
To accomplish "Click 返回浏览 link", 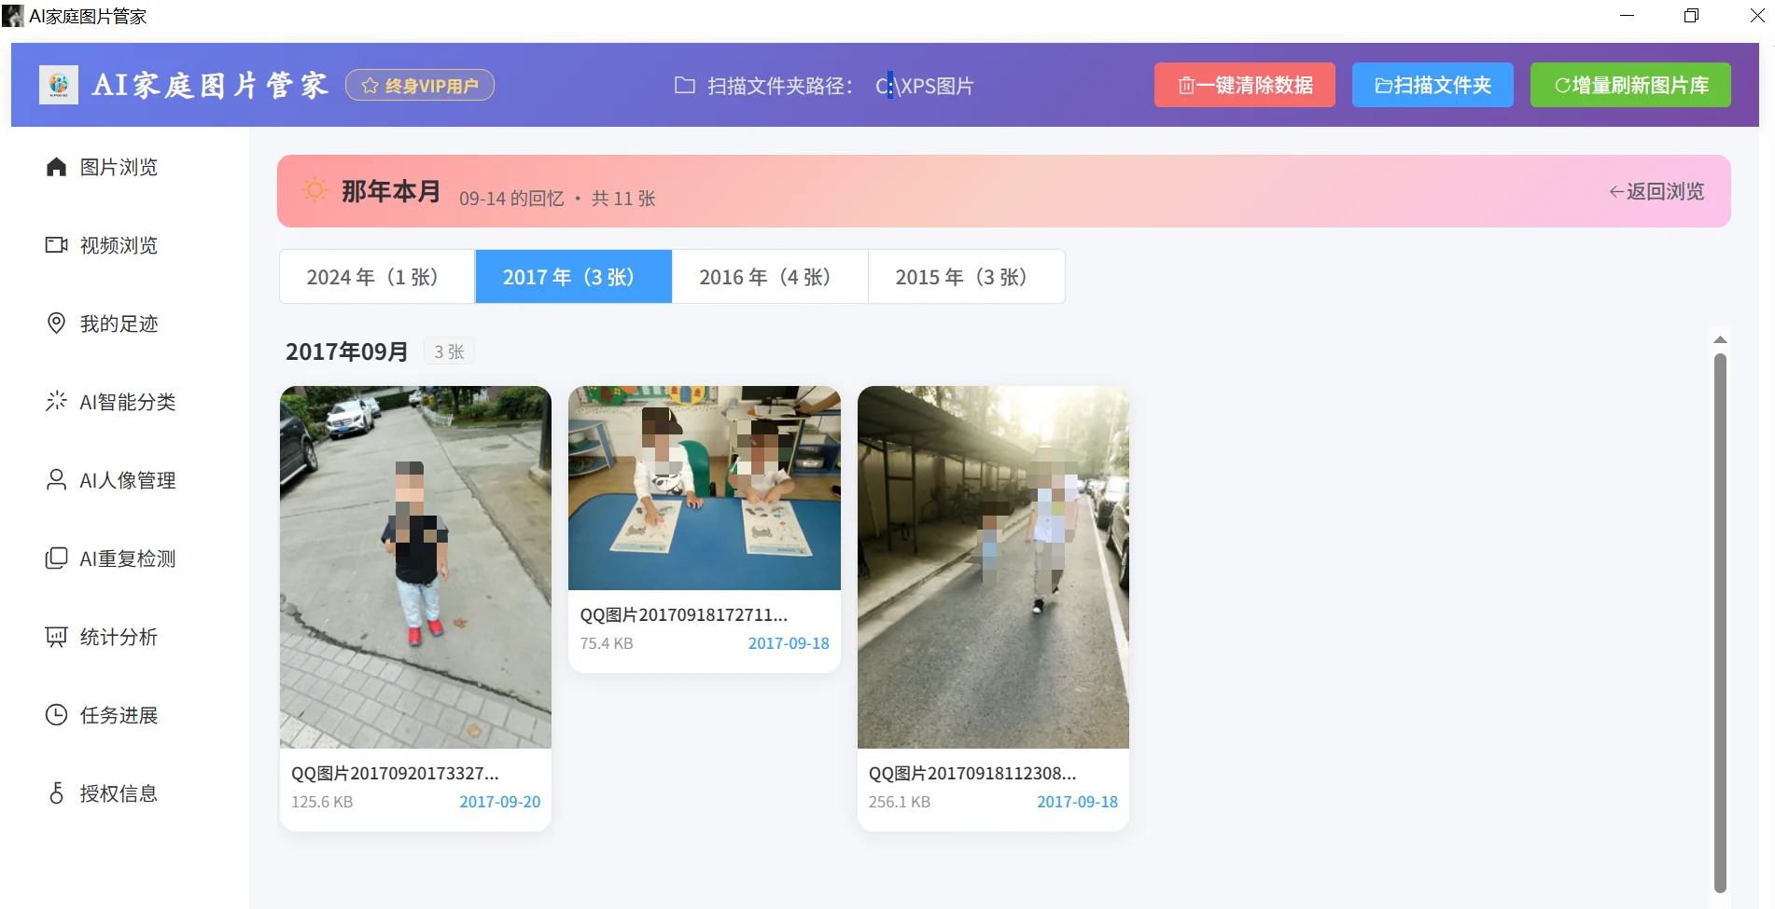I will pos(1656,191).
